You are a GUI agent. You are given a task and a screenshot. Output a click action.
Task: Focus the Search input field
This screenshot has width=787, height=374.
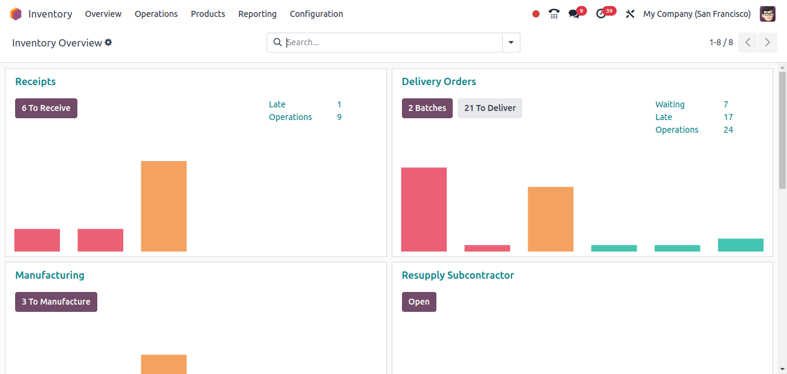pos(393,42)
